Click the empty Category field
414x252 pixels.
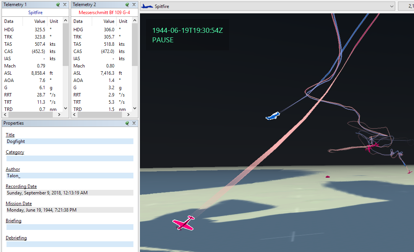point(70,159)
